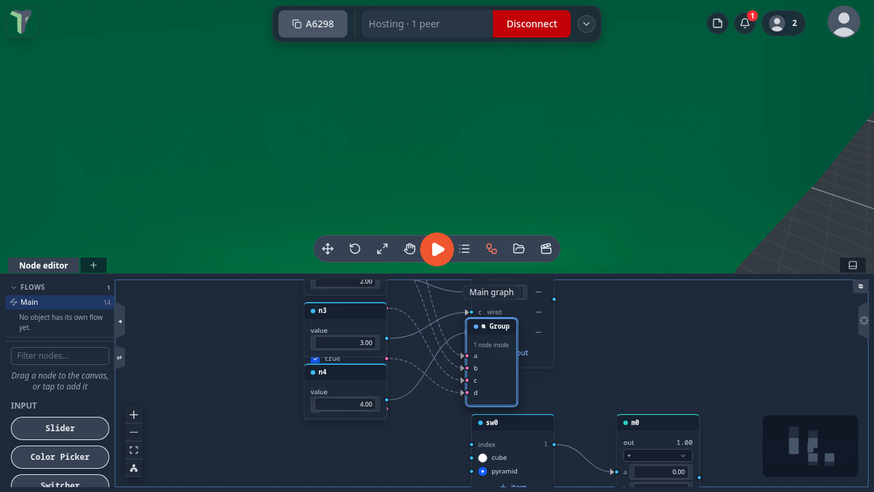
Task: Open the clapperboard icon in the toolbar
Action: click(546, 249)
